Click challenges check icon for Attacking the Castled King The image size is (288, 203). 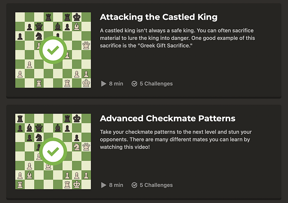click(134, 84)
